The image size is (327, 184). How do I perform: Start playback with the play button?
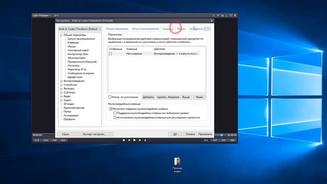click(x=134, y=140)
